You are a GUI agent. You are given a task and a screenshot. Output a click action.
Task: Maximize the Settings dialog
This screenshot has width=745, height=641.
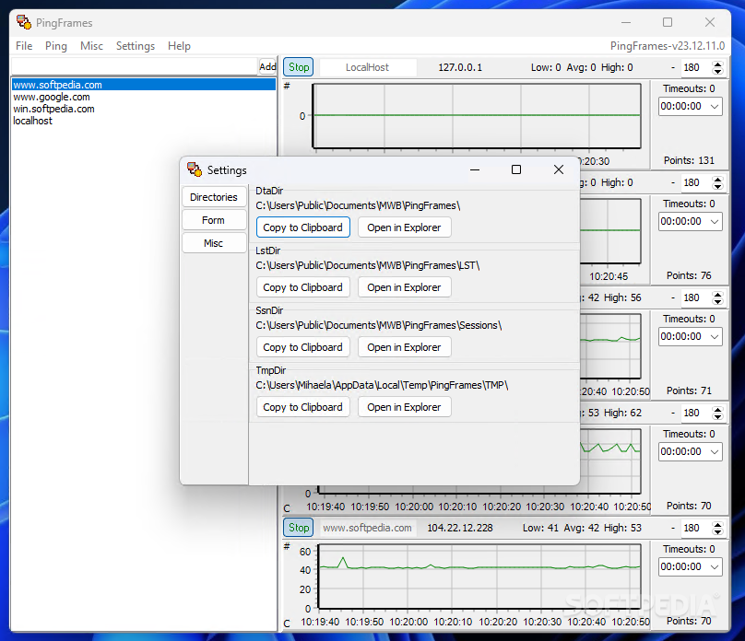[x=516, y=169]
